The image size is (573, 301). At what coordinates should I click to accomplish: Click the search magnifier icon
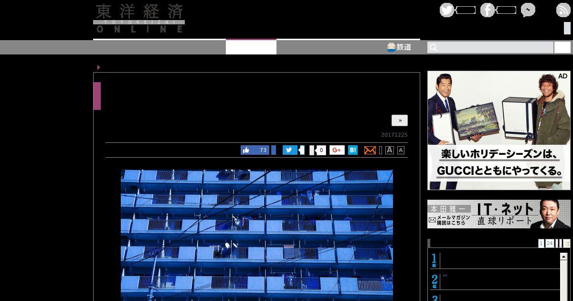point(433,47)
